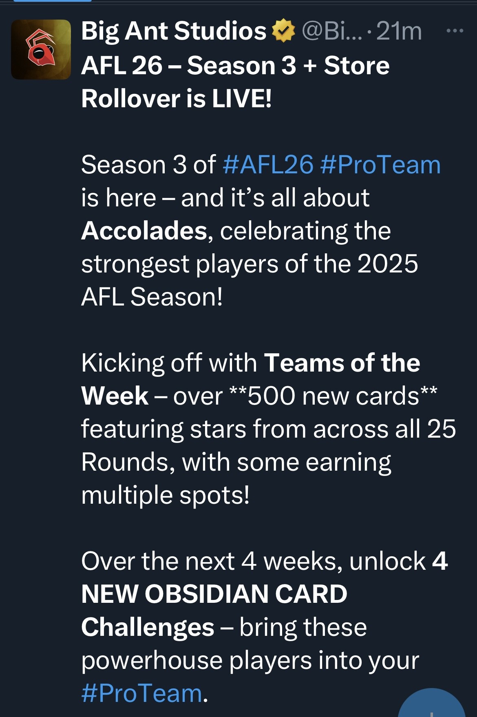This screenshot has width=477, height=717.
Task: Tap the floating compose button
Action: (431, 703)
